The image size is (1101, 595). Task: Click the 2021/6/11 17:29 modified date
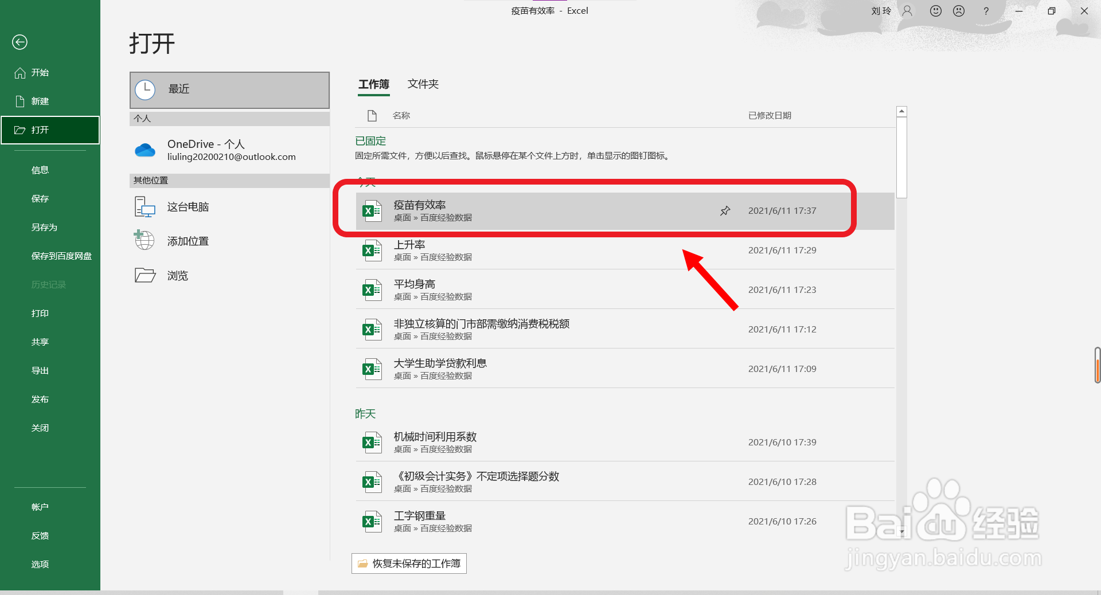(x=782, y=250)
